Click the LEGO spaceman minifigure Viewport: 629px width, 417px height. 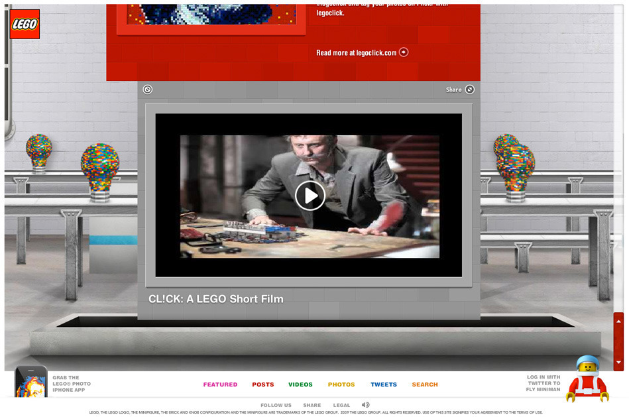pos(587,379)
